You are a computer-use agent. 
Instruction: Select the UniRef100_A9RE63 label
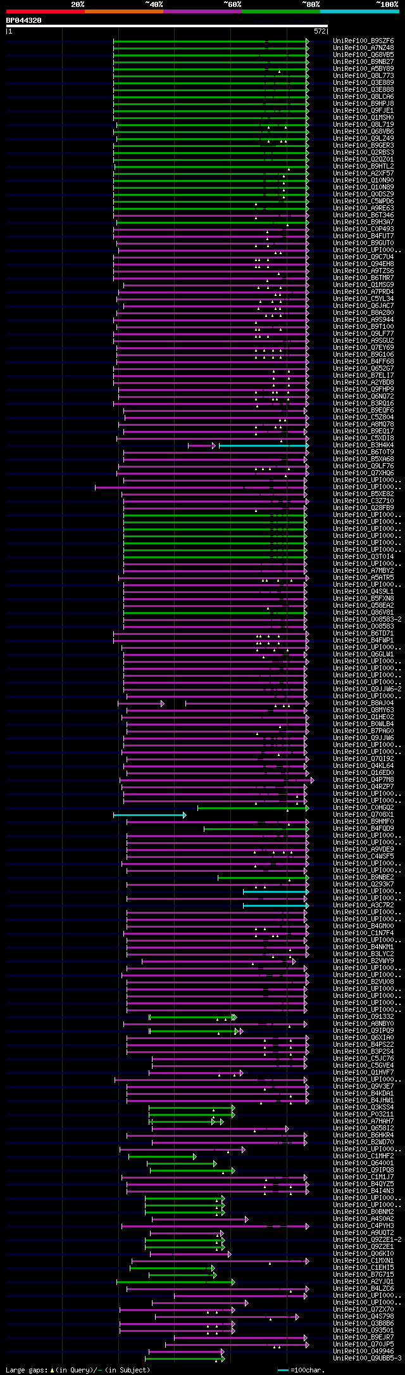click(363, 208)
